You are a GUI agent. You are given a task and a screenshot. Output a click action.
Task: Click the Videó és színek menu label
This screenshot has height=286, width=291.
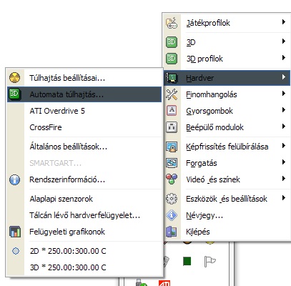coord(213,179)
